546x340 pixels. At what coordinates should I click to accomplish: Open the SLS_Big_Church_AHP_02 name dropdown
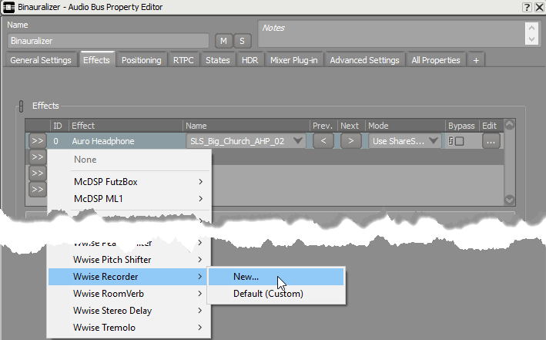[x=246, y=141]
